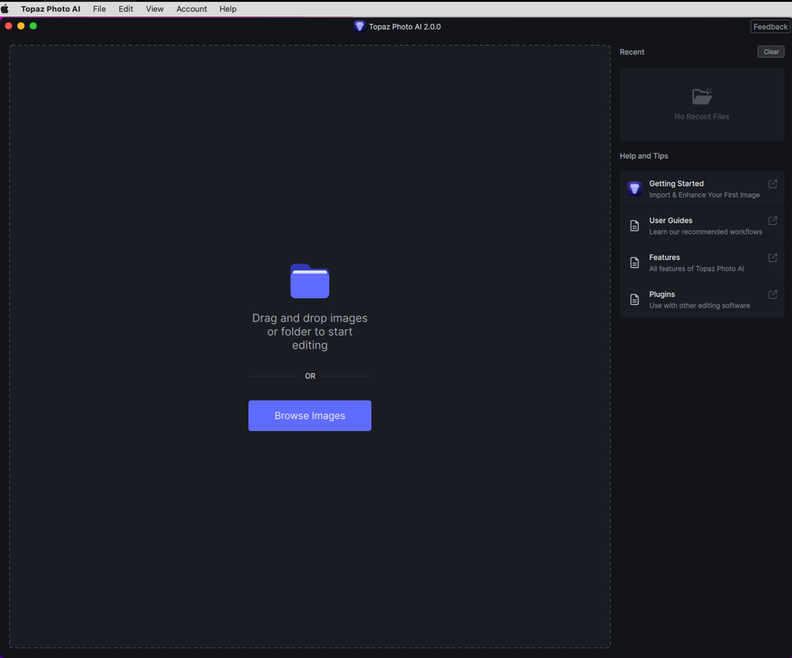
Task: Open the Getting Started external link icon
Action: click(x=772, y=183)
